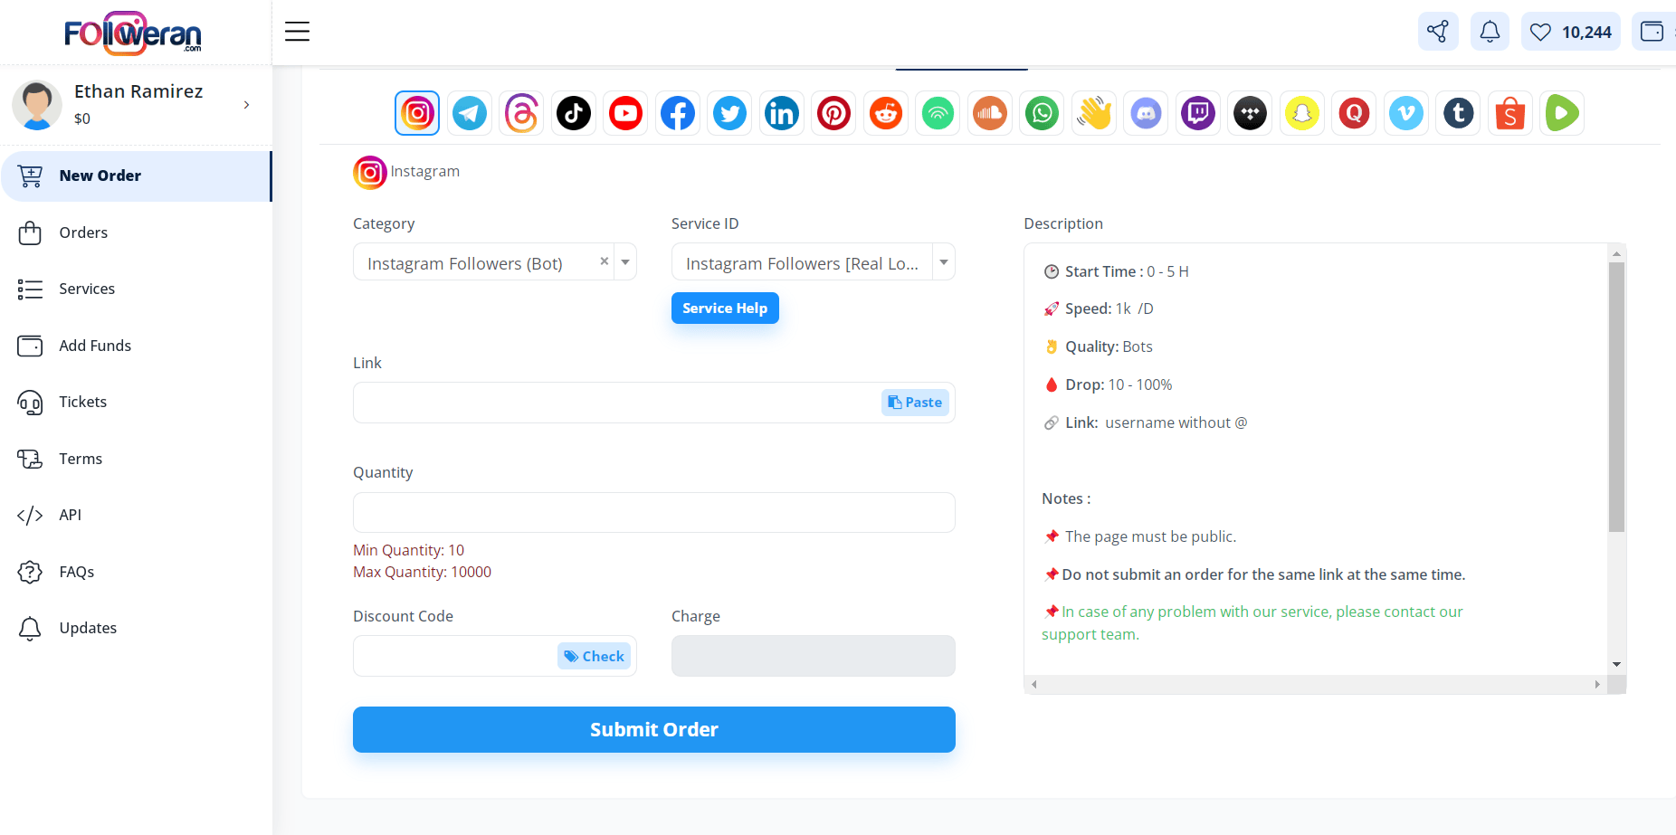Screen dimensions: 1676x835
Task: Open Terms in the sidebar
Action: coord(136,459)
